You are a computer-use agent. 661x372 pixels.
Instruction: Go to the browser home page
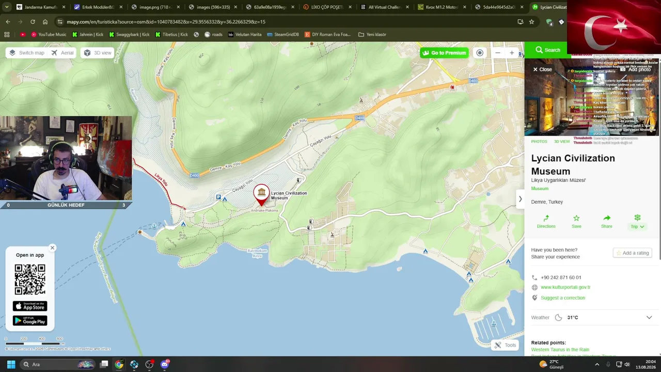point(45,22)
